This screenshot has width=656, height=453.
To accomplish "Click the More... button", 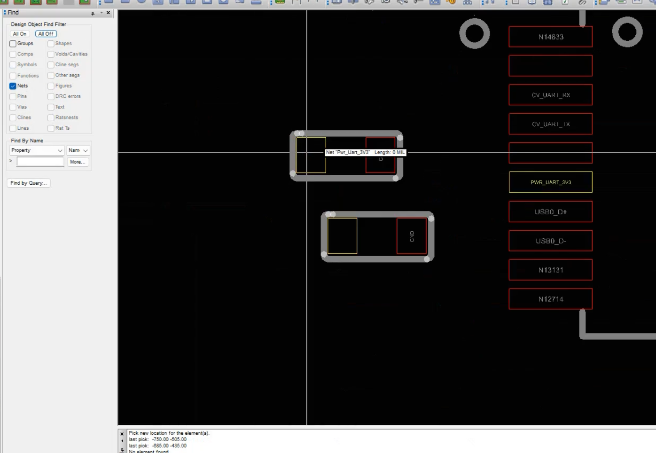I will (78, 162).
